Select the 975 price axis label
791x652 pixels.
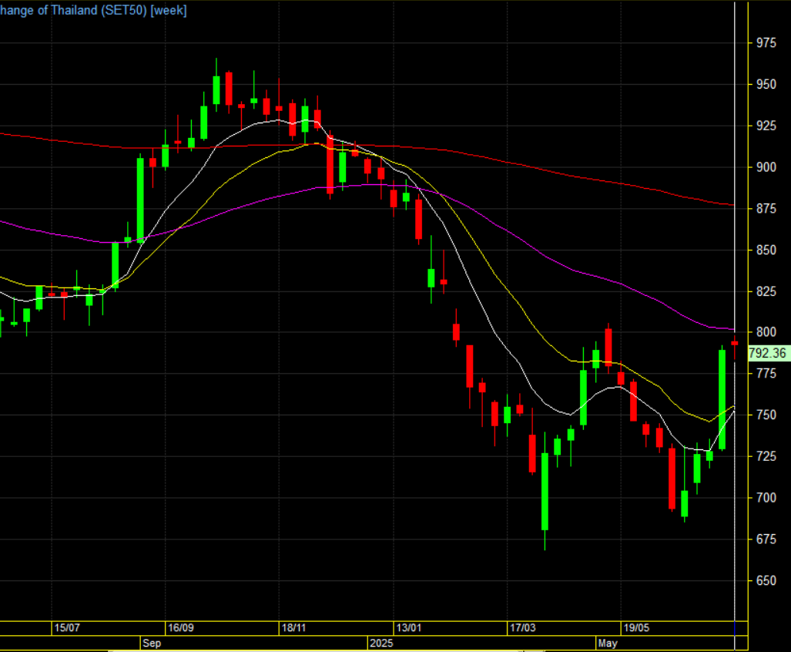(766, 43)
